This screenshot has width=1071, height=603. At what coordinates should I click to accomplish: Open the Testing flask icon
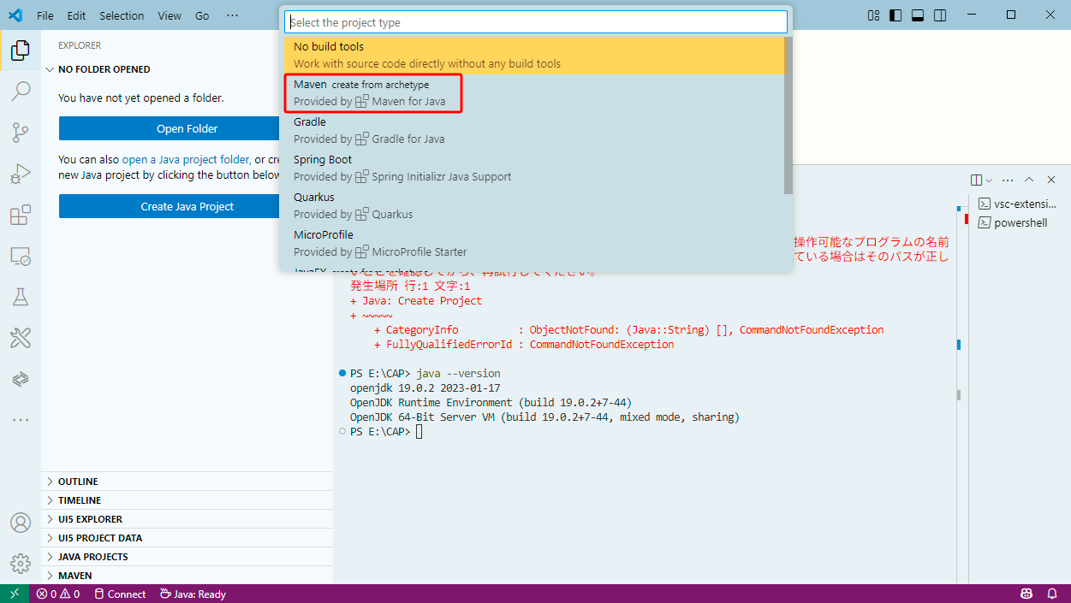point(21,296)
